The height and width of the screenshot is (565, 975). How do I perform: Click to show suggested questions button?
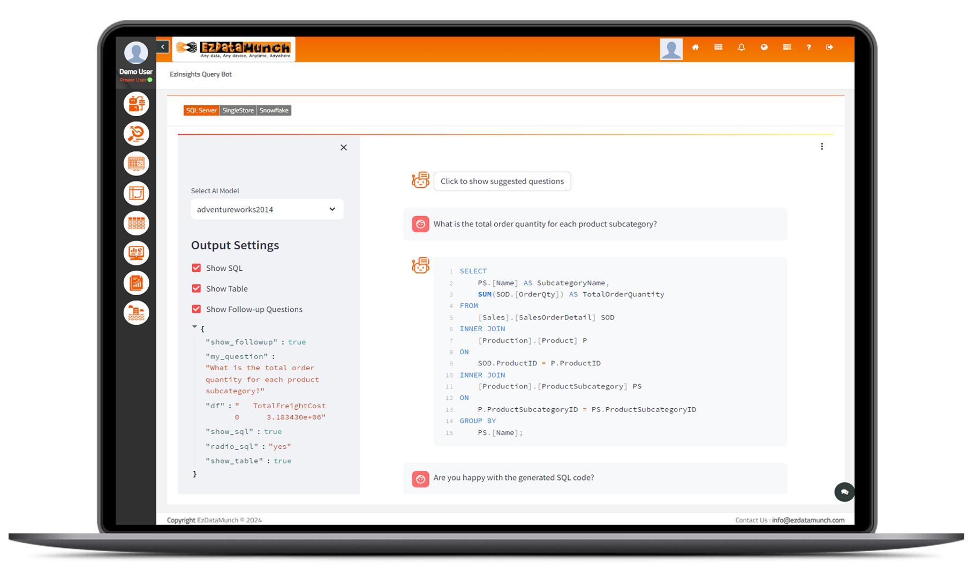click(x=502, y=181)
